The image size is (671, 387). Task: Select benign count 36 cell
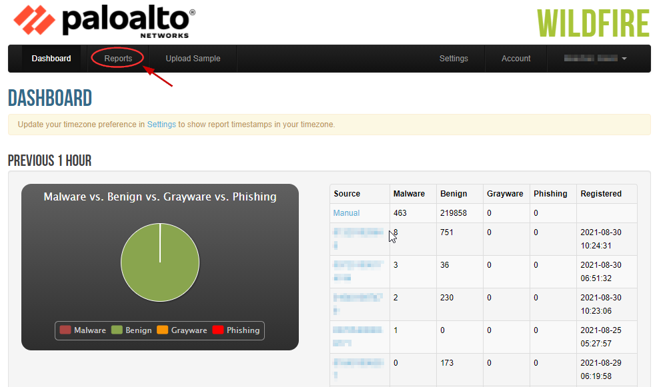tap(460, 271)
